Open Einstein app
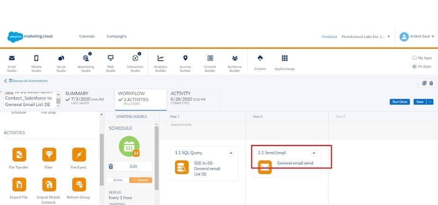 pyautogui.click(x=260, y=62)
